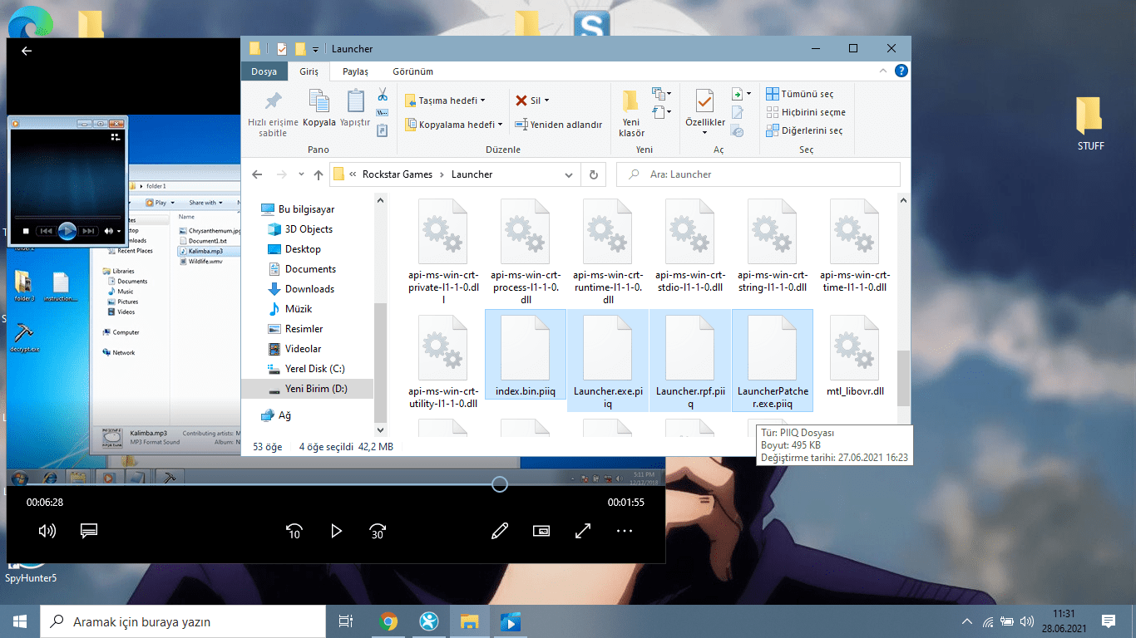
Task: Switch to the Görünüm ribbon tab
Action: click(x=412, y=71)
